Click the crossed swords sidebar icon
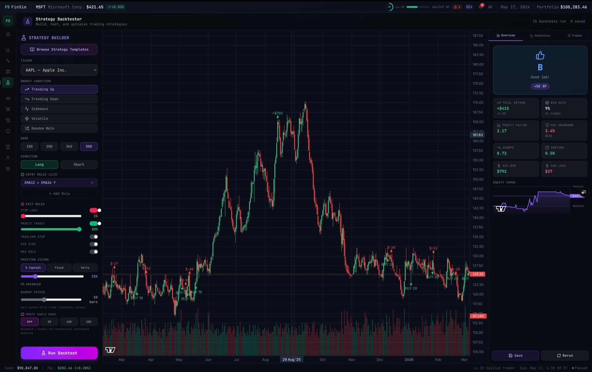The height and width of the screenshot is (372, 592). [8, 109]
